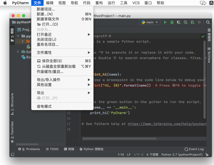Change the LF line separator in the status bar
This screenshot has width=214, height=165.
pyautogui.click(x=129, y=155)
